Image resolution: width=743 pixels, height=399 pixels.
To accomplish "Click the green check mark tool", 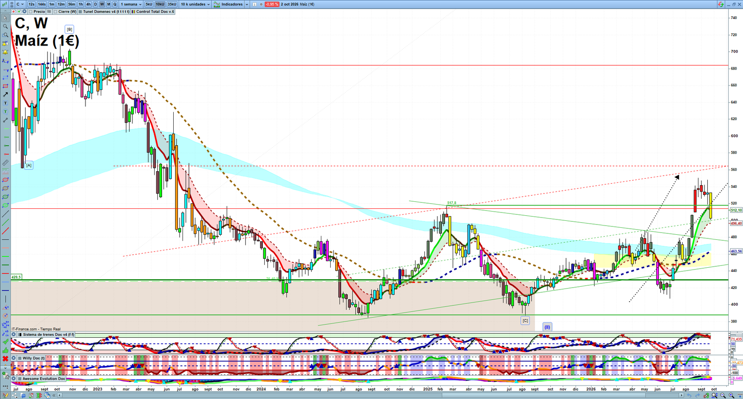I will coord(6,341).
